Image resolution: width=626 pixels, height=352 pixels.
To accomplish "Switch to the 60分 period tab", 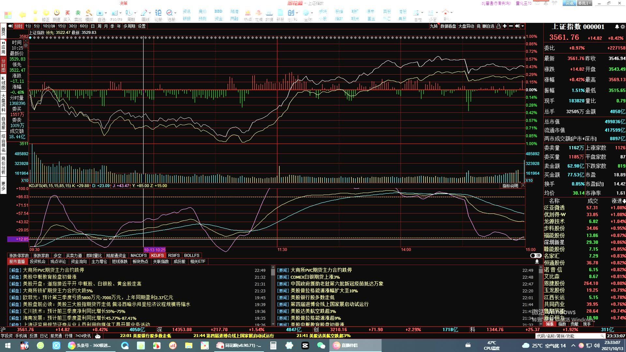I will [x=84, y=26].
